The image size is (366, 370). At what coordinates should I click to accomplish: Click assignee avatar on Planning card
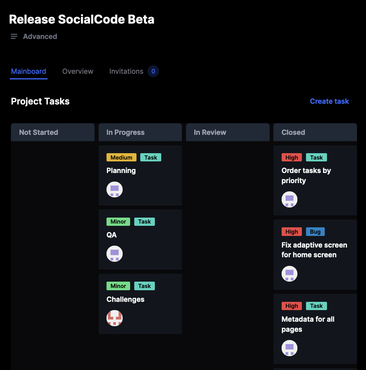click(115, 189)
